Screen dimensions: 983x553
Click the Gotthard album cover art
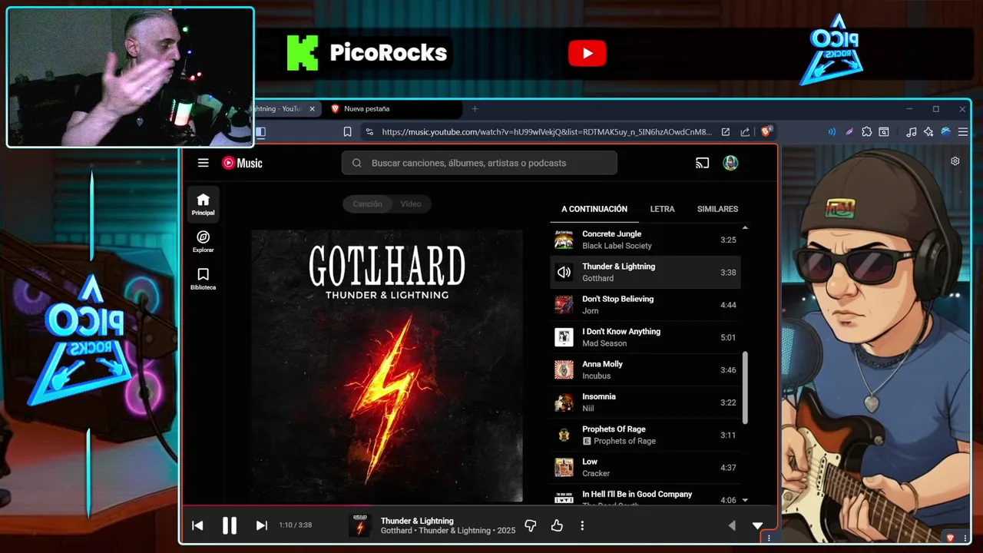(387, 366)
